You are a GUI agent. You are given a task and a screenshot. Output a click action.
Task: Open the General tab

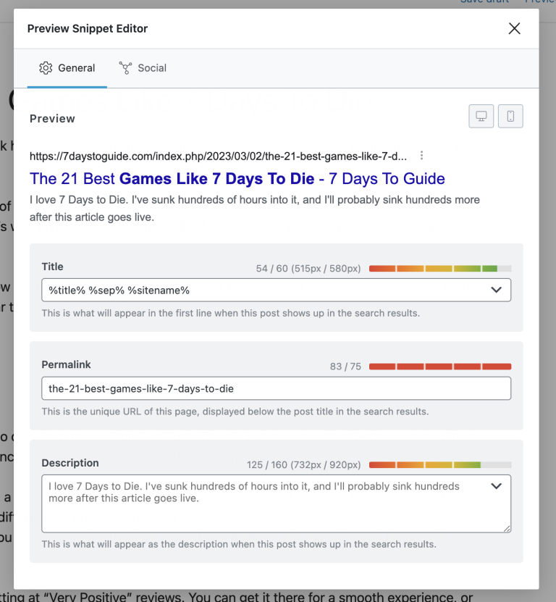click(67, 68)
